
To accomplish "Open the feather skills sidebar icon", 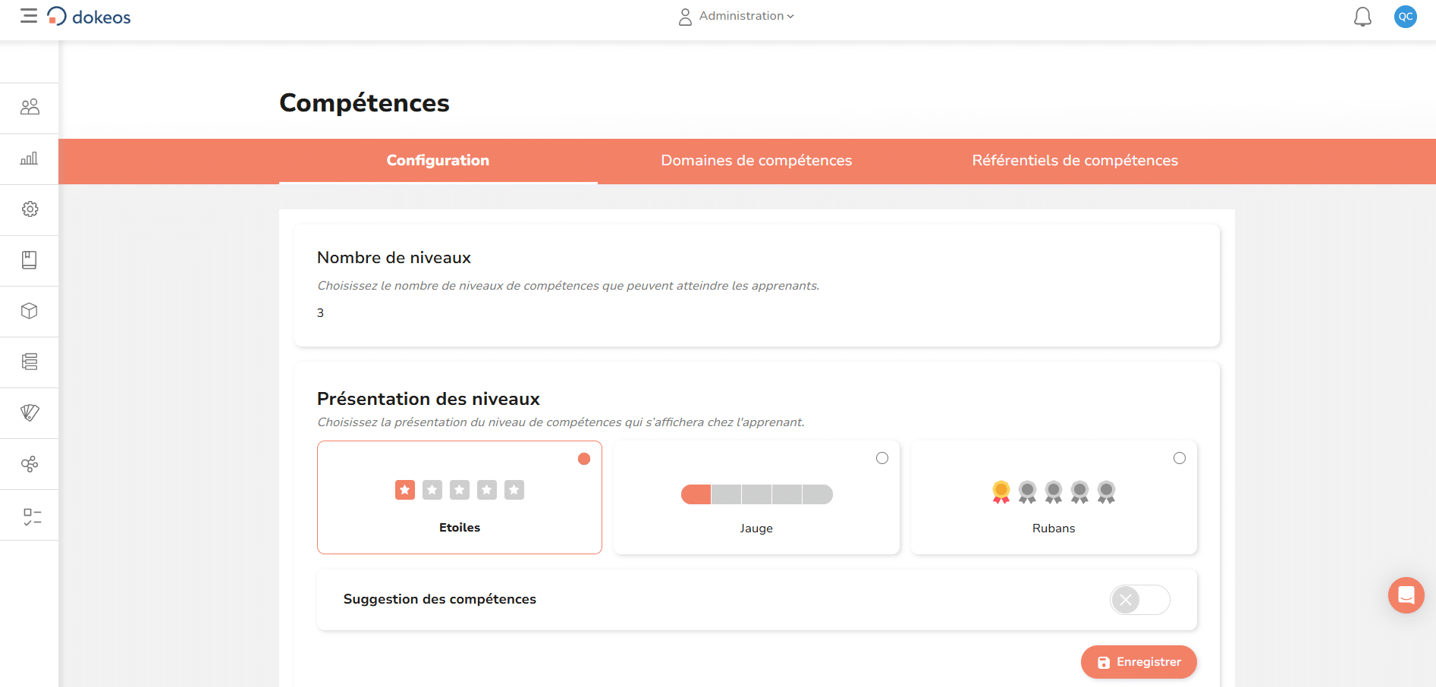I will pyautogui.click(x=30, y=413).
